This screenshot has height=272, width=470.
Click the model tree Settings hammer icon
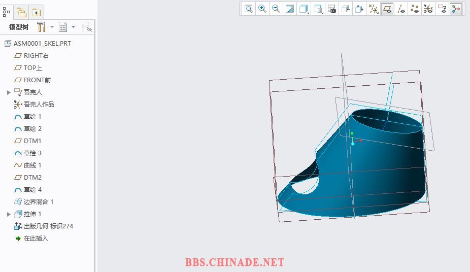[x=41, y=27]
